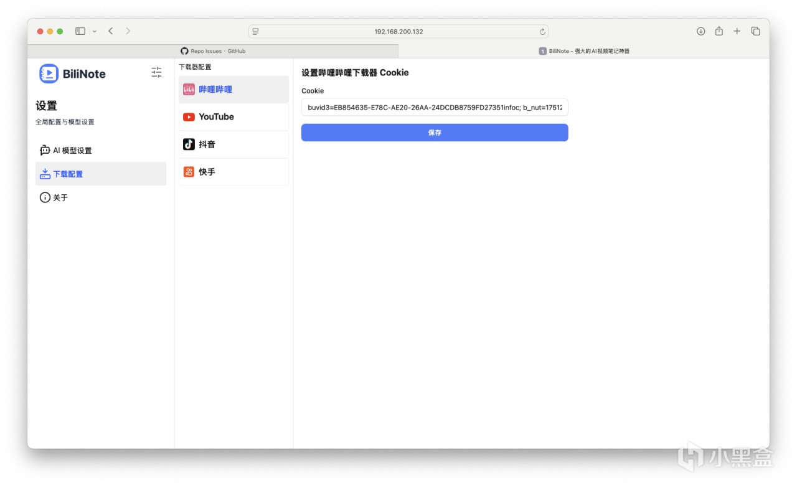Screen dimensions: 797x485
Task: Select the 哔哩哔哩 downloader
Action: click(x=233, y=90)
